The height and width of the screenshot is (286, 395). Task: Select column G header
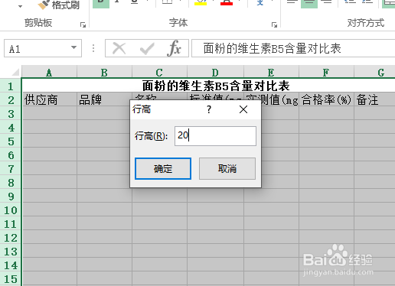[x=374, y=73]
